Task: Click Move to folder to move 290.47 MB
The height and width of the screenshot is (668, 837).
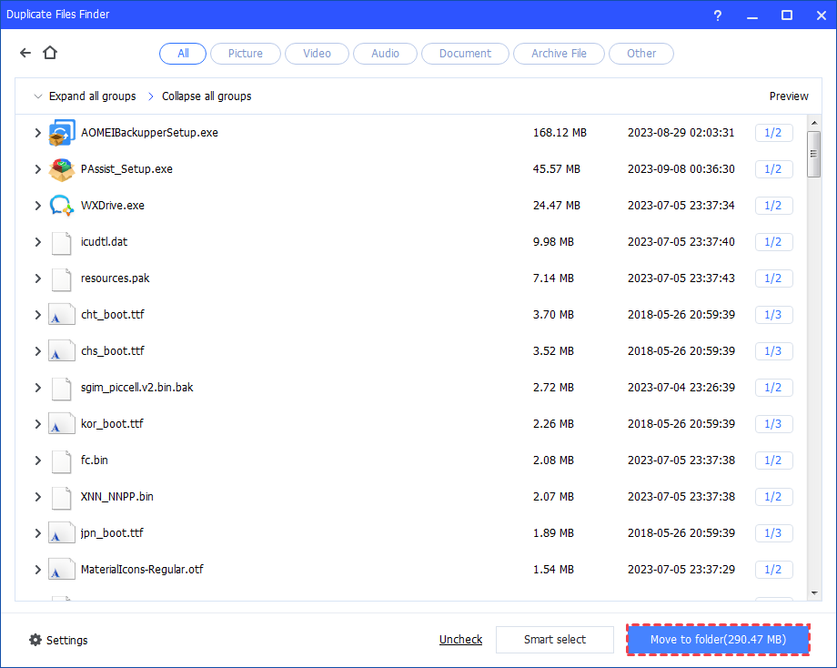Action: (x=718, y=640)
